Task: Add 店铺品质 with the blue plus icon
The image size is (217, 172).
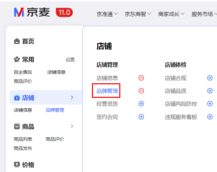Action: (210, 91)
